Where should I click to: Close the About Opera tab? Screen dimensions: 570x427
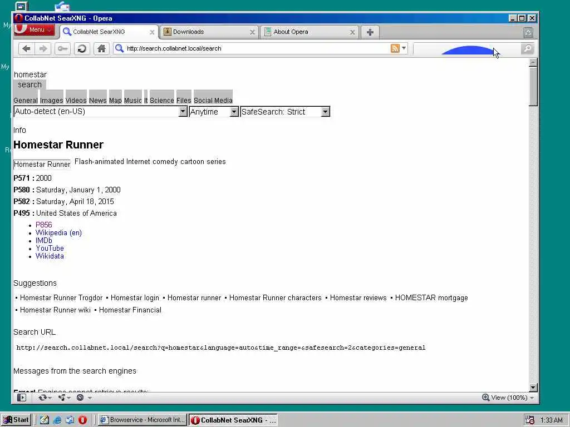(x=352, y=32)
